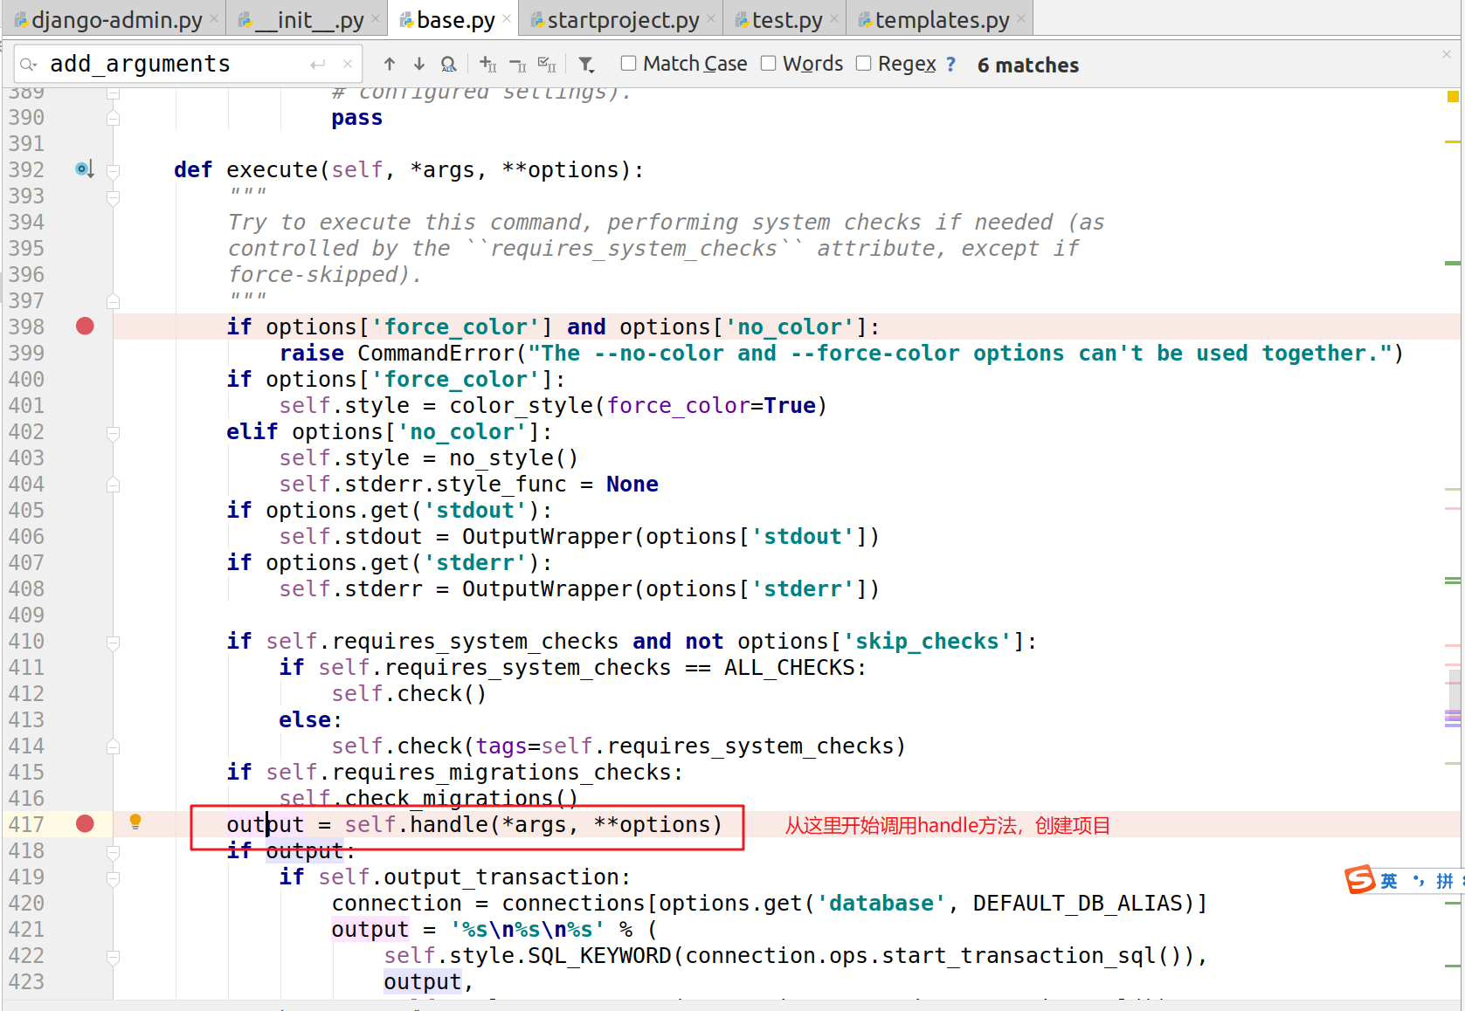Click color_style call on line 401
Screen dimensions: 1465x1011
click(522, 405)
